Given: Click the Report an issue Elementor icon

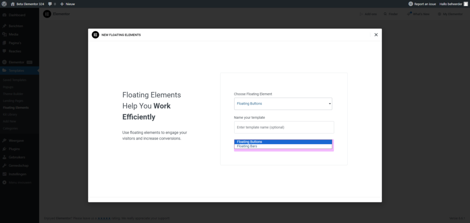Looking at the screenshot, I should pos(411,4).
